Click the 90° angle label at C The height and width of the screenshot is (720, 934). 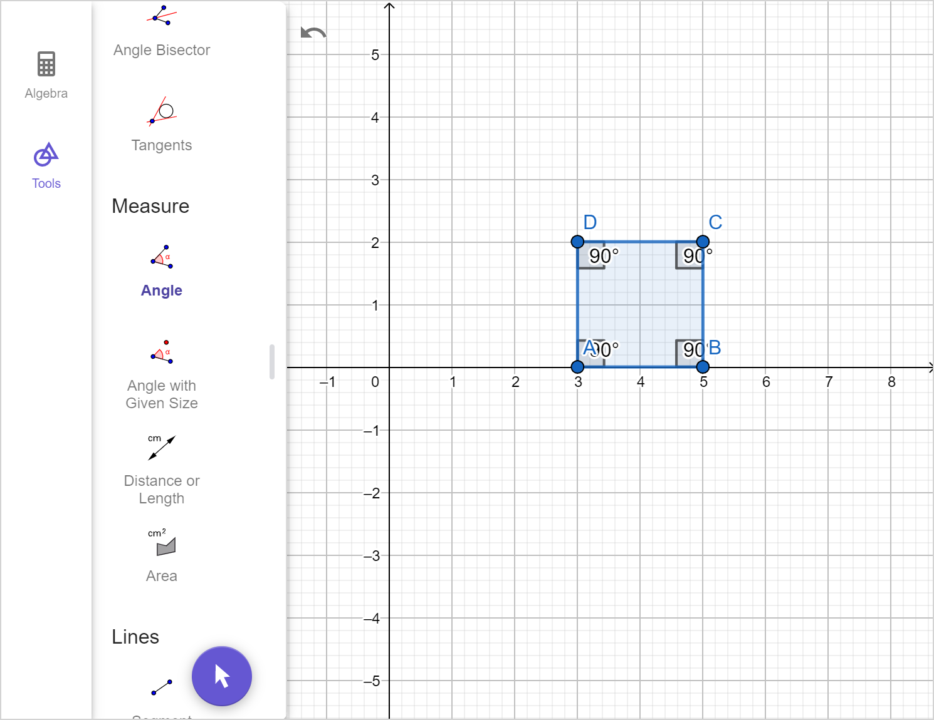(x=698, y=256)
